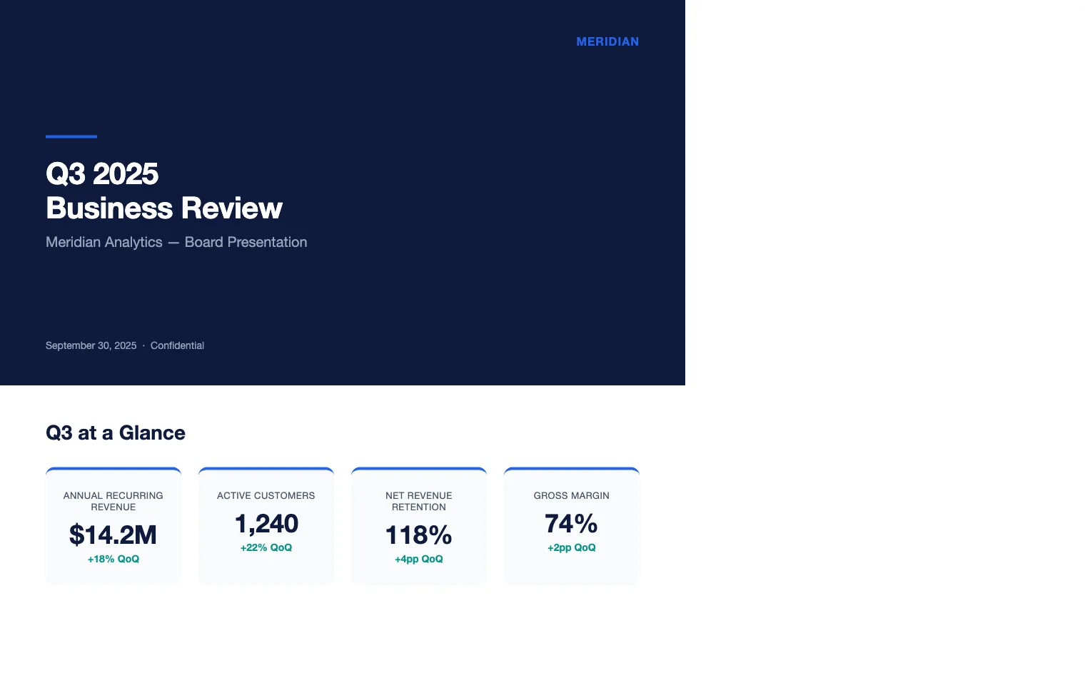The height and width of the screenshot is (678, 1085).
Task: Click the '+22% QoQ' change indicator
Action: coord(266,547)
